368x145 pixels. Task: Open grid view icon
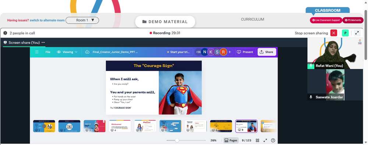(x=258, y=140)
